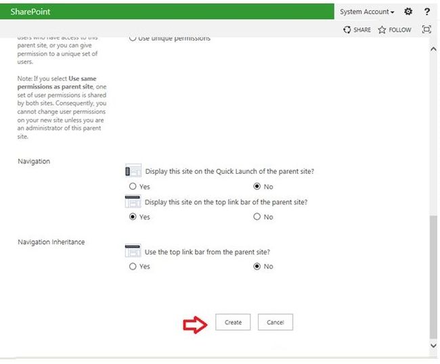Image resolution: width=440 pixels, height=364 pixels.
Task: Click the Cancel button
Action: tap(276, 322)
